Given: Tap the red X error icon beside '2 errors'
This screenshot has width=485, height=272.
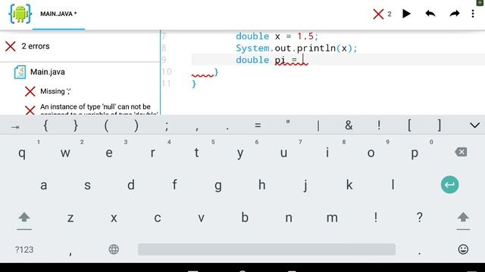Looking at the screenshot, I should 10,46.
